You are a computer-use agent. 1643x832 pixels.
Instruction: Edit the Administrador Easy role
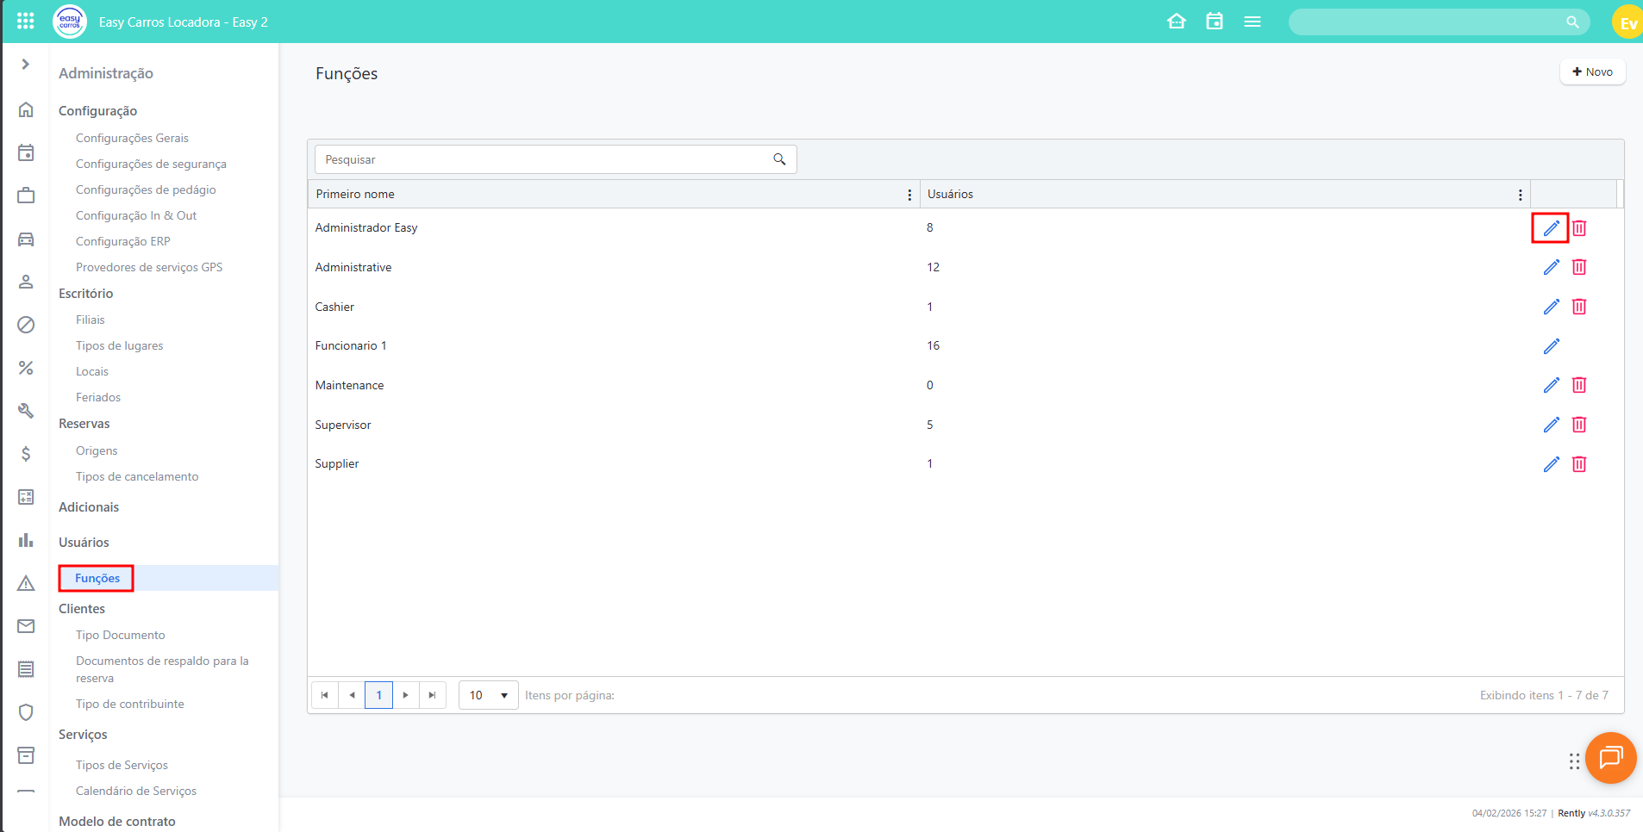click(x=1551, y=228)
